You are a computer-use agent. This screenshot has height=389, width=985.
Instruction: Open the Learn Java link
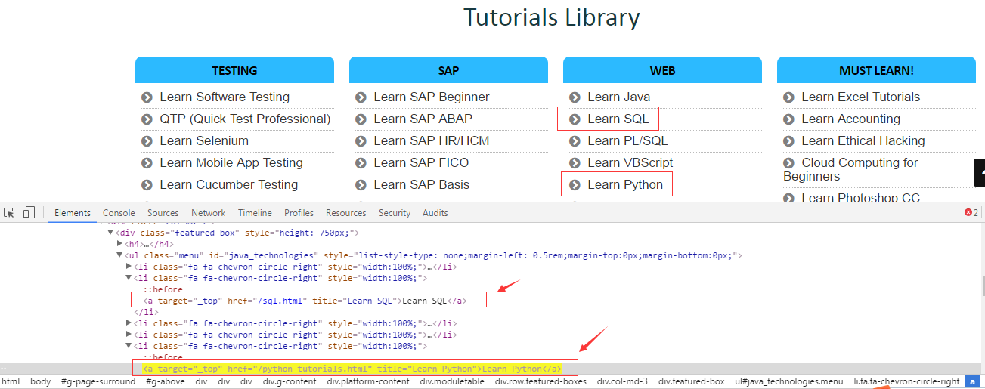pos(618,97)
